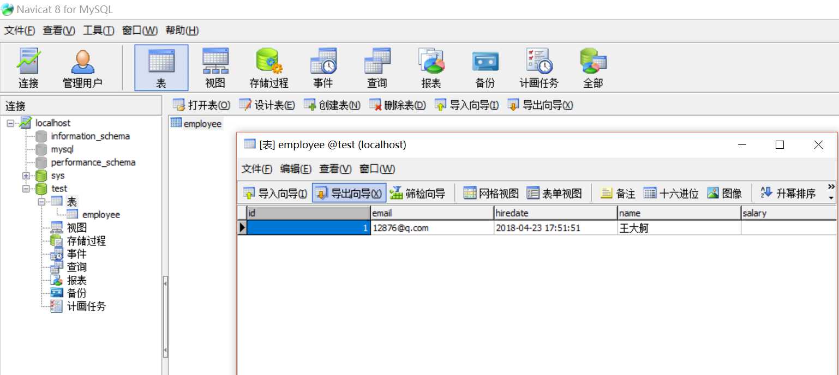Switch to 网格视图 grid view
Image resolution: width=839 pixels, height=375 pixels.
491,193
